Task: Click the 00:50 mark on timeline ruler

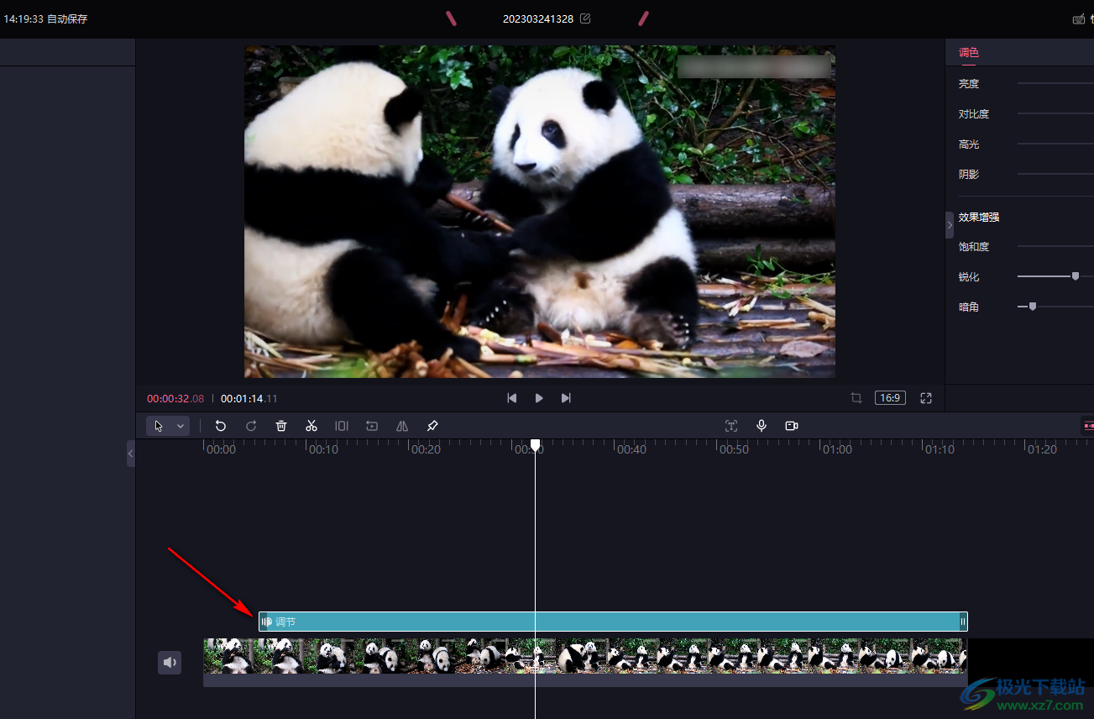Action: tap(734, 449)
